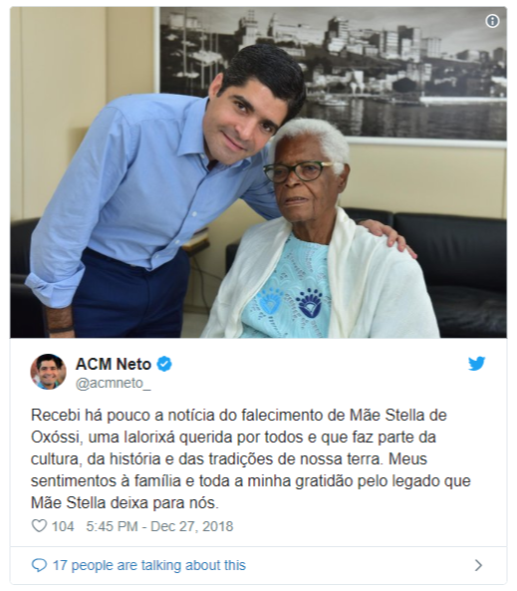517x591 pixels.
Task: Open the reply speech bubble icon
Action: 39,565
